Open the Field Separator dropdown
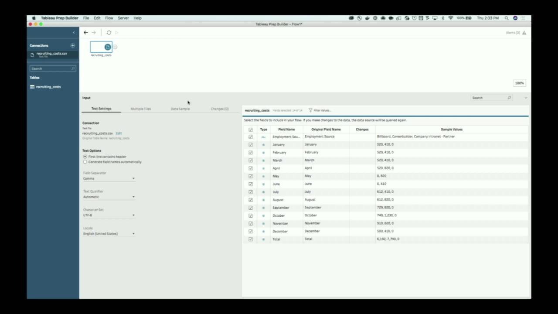 (x=109, y=178)
